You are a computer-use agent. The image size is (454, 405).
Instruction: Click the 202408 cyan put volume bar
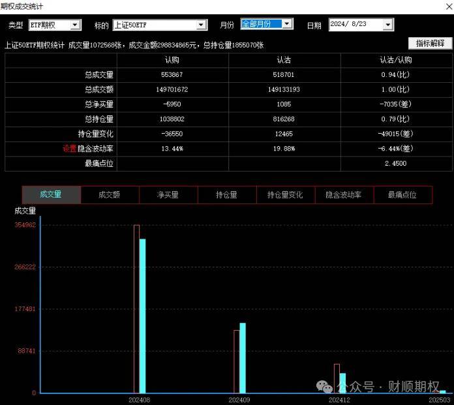pyautogui.click(x=142, y=316)
